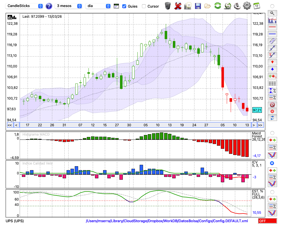281x225 pixels.
Task: Select the magnifier zoom tool
Action: click(272, 13)
